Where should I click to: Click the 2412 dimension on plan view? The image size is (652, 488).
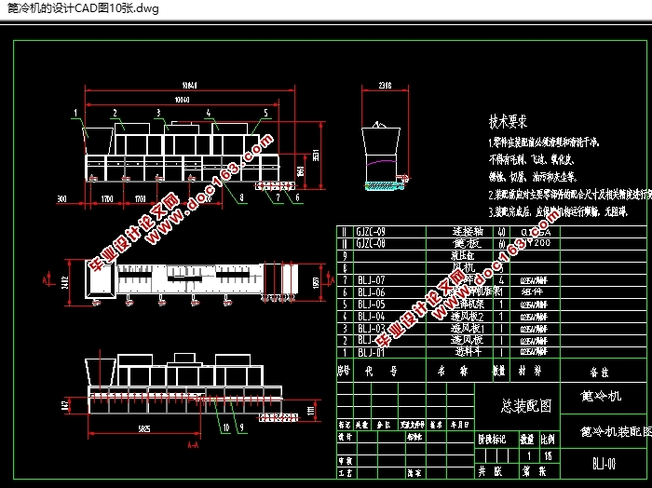coord(65,282)
